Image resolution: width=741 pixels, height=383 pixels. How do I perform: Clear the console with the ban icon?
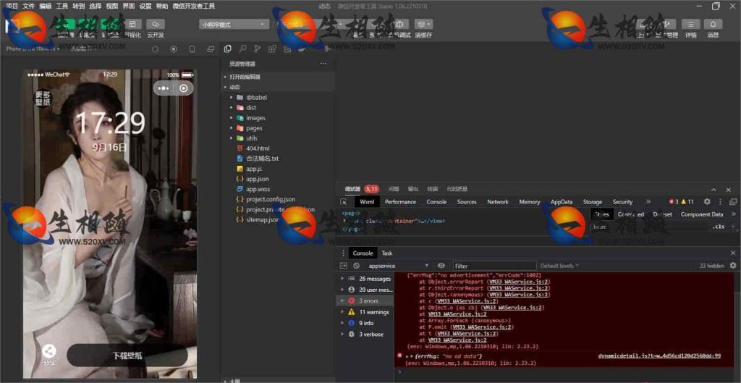[x=356, y=266]
